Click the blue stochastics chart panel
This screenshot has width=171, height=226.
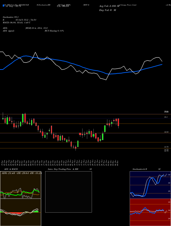(150, 185)
